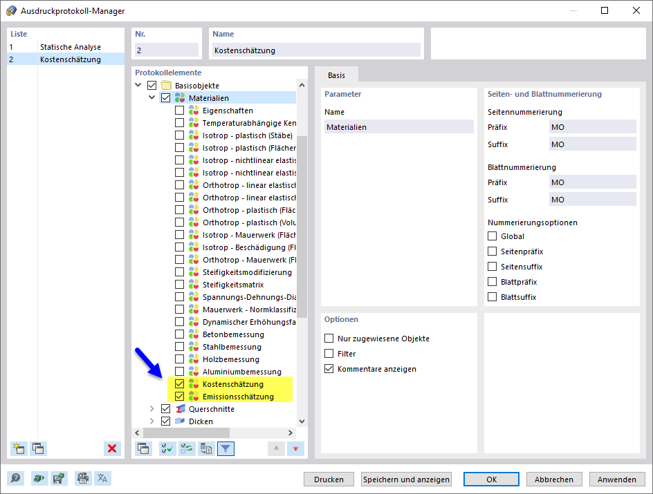Check all protocol elements icon
653x494 pixels.
pyautogui.click(x=167, y=448)
